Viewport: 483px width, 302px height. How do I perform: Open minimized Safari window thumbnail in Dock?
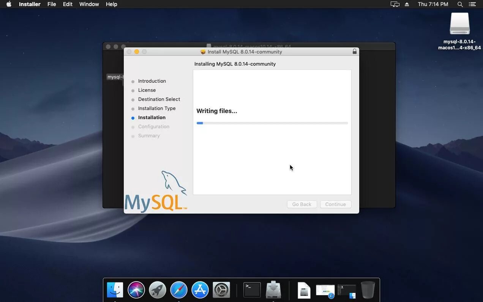coord(325,291)
